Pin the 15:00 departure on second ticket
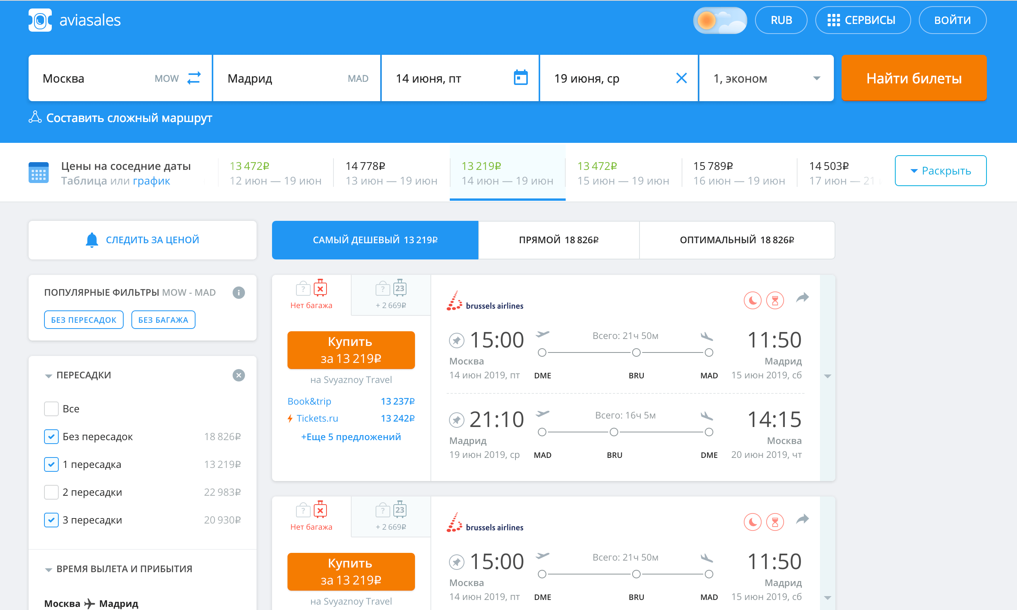Screen dimensions: 1017x610 456,562
